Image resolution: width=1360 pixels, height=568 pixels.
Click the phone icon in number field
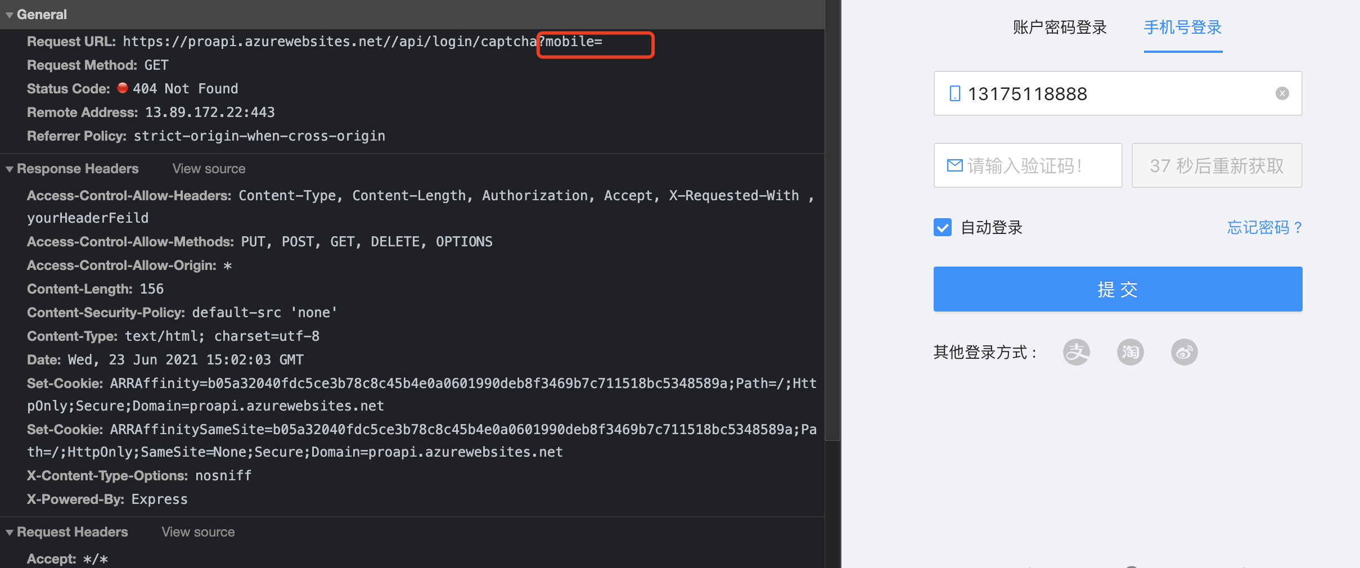[954, 93]
